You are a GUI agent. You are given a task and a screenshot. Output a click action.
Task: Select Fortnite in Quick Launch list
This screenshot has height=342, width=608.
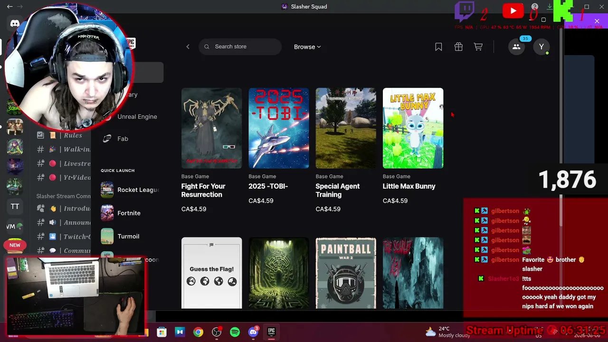click(x=129, y=213)
